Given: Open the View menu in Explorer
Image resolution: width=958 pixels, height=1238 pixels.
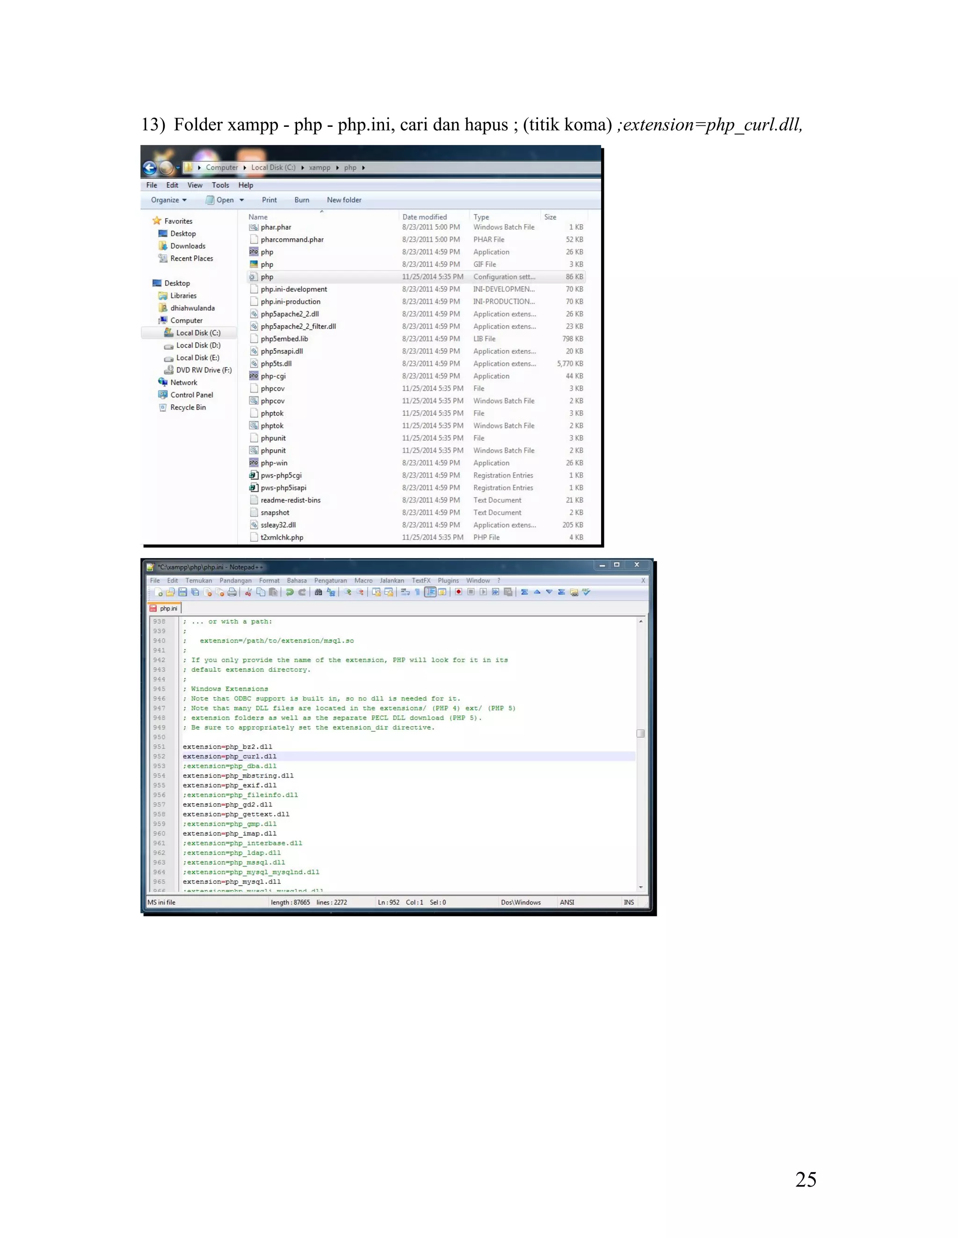Looking at the screenshot, I should [195, 185].
